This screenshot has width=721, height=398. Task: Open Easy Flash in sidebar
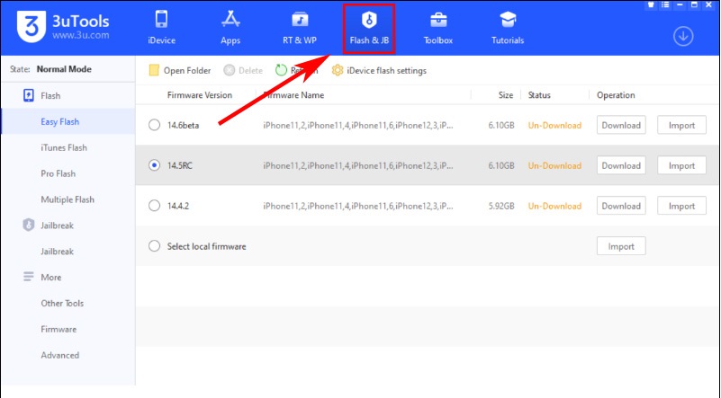pyautogui.click(x=68, y=121)
